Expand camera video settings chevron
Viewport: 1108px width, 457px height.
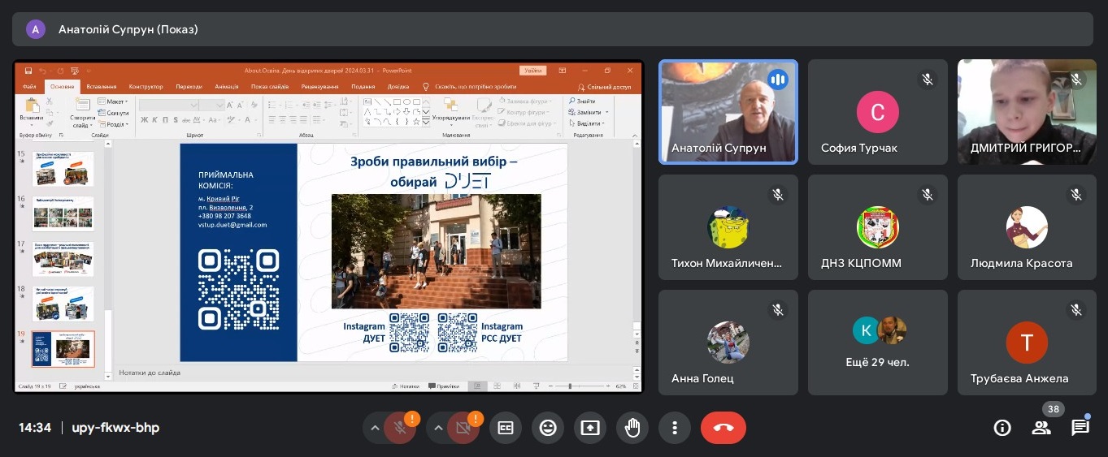tap(438, 428)
